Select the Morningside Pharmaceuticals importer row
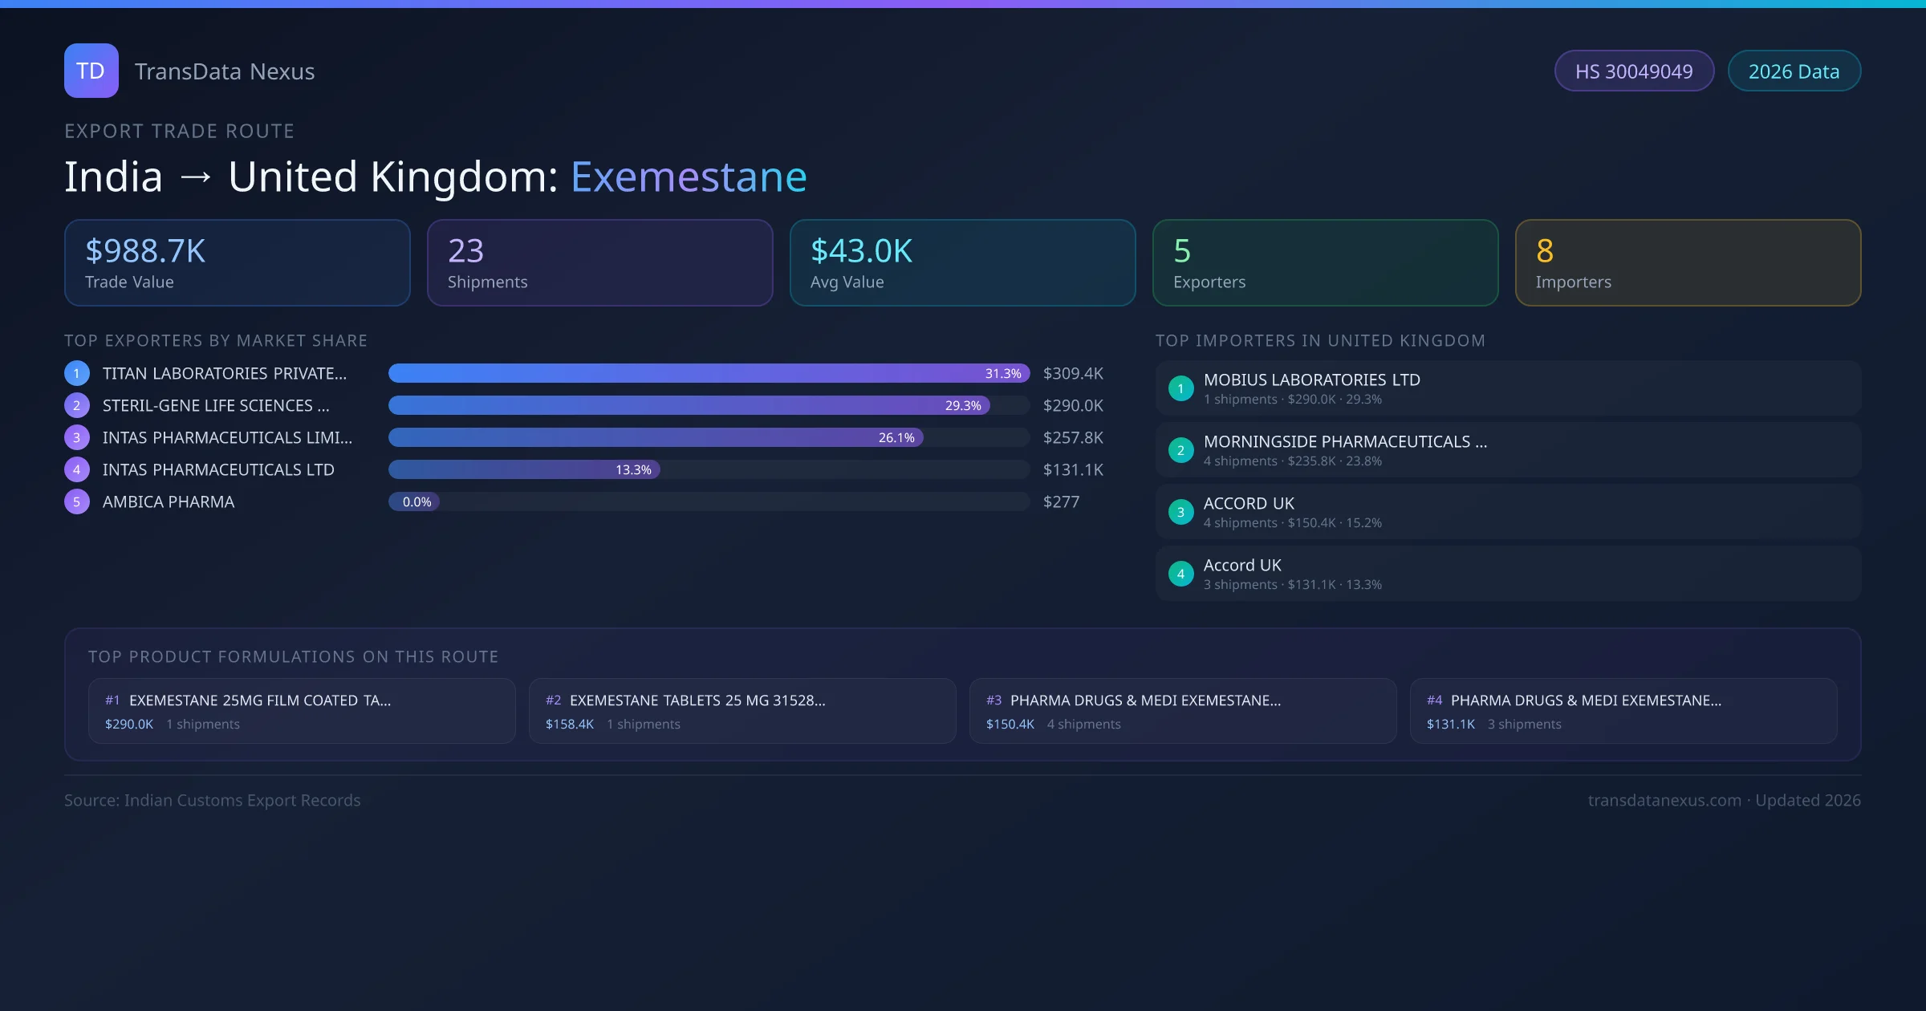The image size is (1926, 1011). 1508,450
